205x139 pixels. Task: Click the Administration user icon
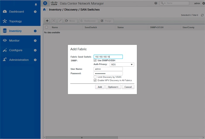tap(5, 59)
